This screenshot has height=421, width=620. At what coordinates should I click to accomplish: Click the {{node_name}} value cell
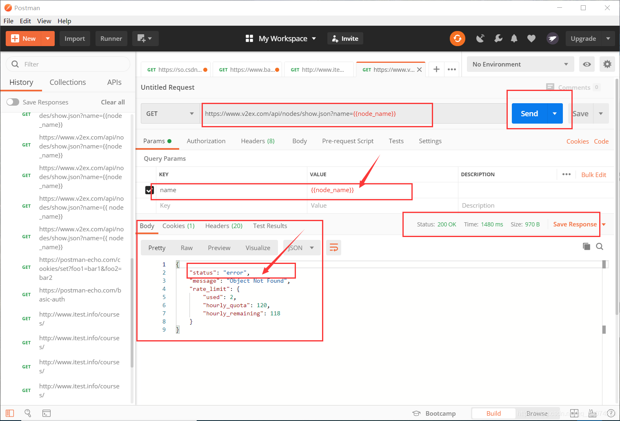point(382,190)
